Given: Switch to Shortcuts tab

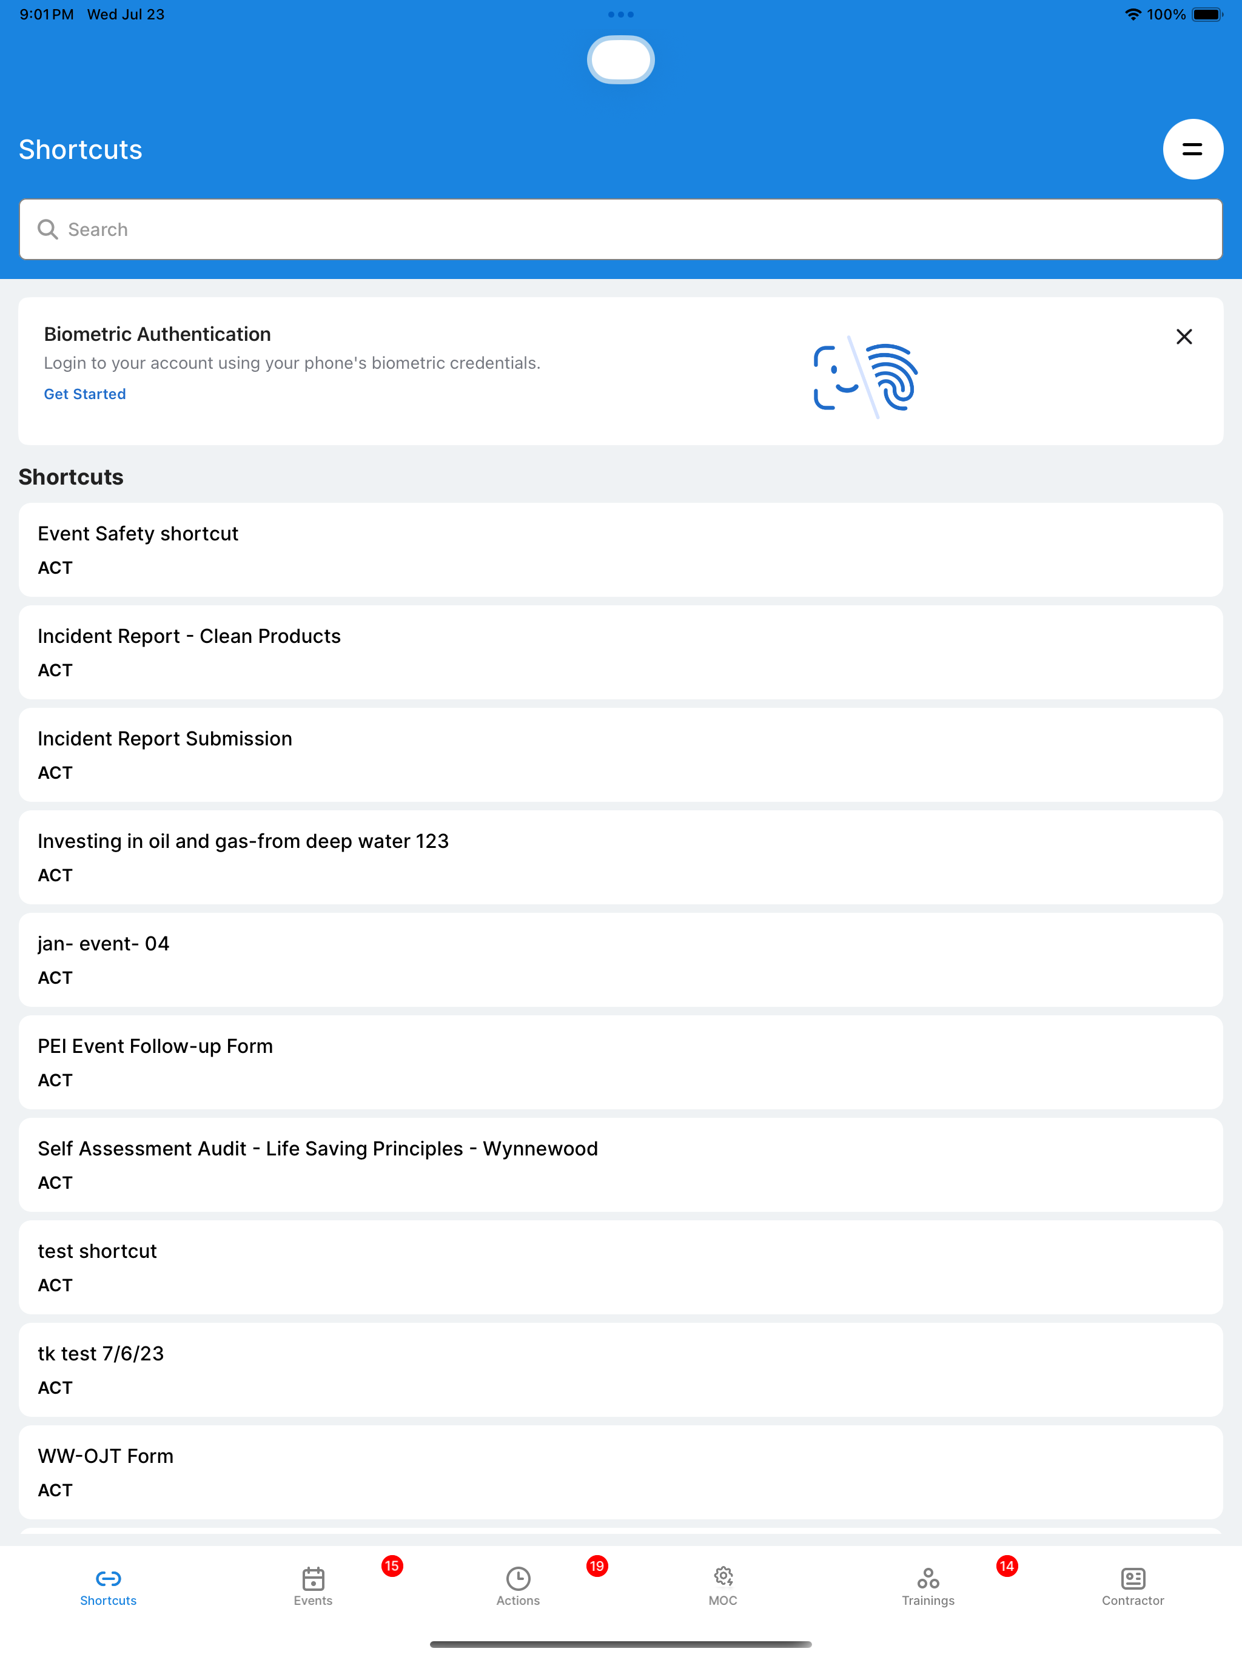Looking at the screenshot, I should (109, 1587).
